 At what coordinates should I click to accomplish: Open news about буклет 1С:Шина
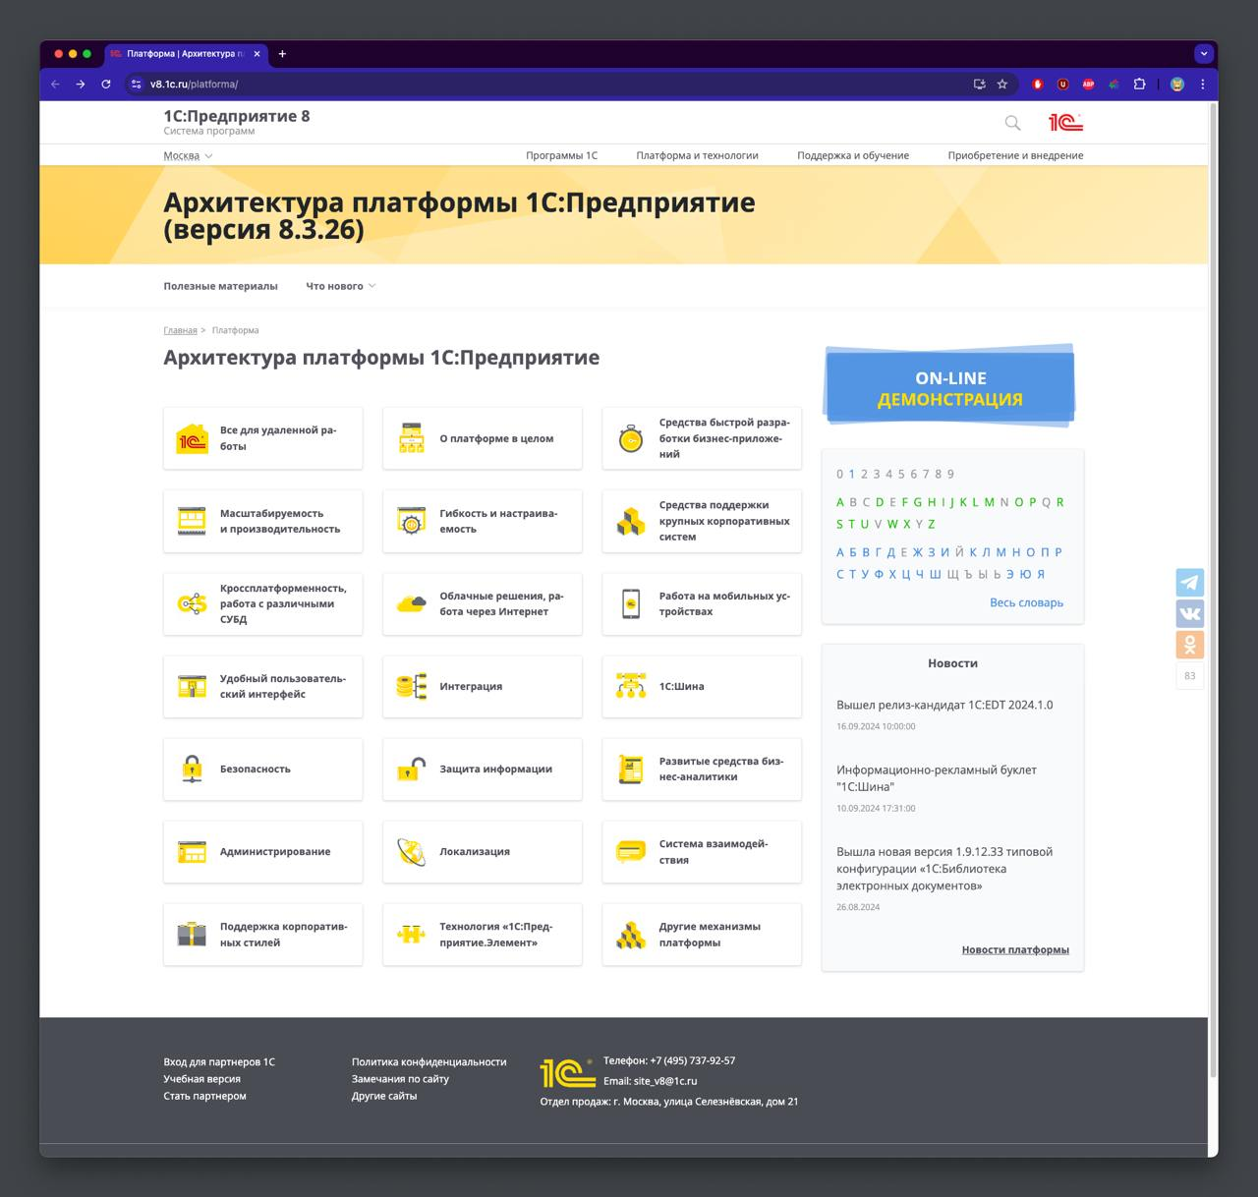(937, 778)
